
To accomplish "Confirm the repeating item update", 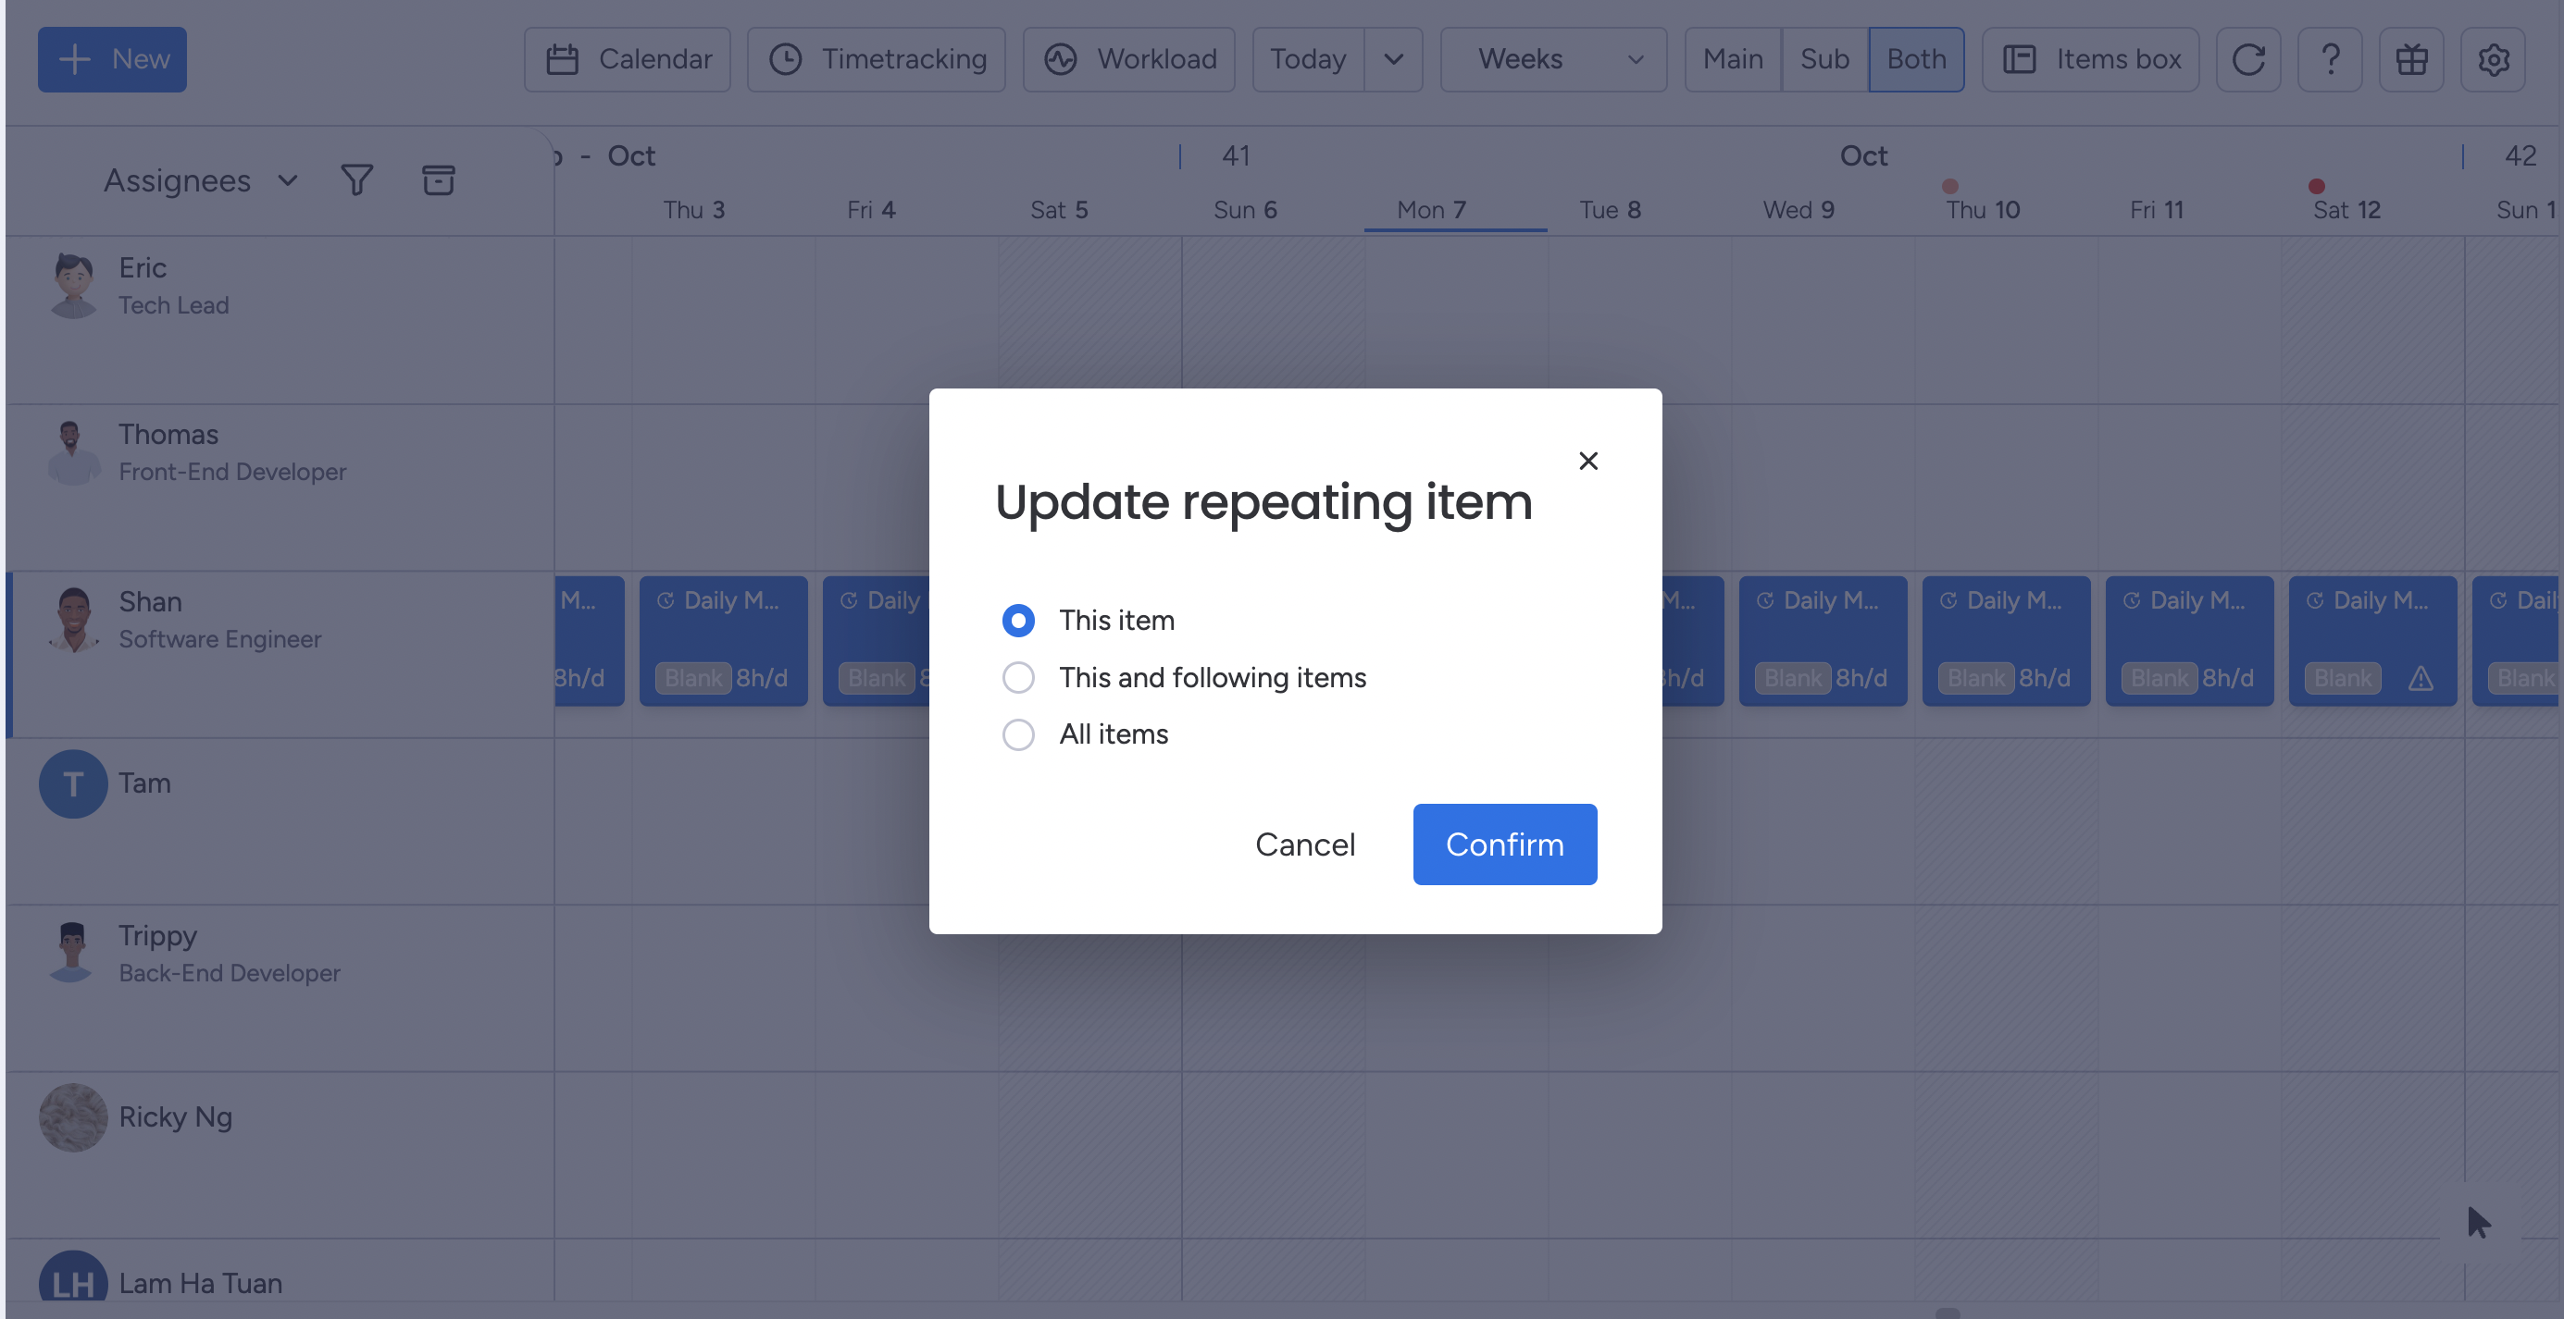I will pos(1504,844).
